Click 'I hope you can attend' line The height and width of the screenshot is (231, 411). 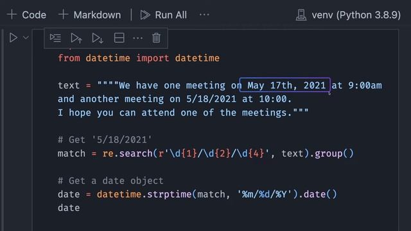pos(183,113)
